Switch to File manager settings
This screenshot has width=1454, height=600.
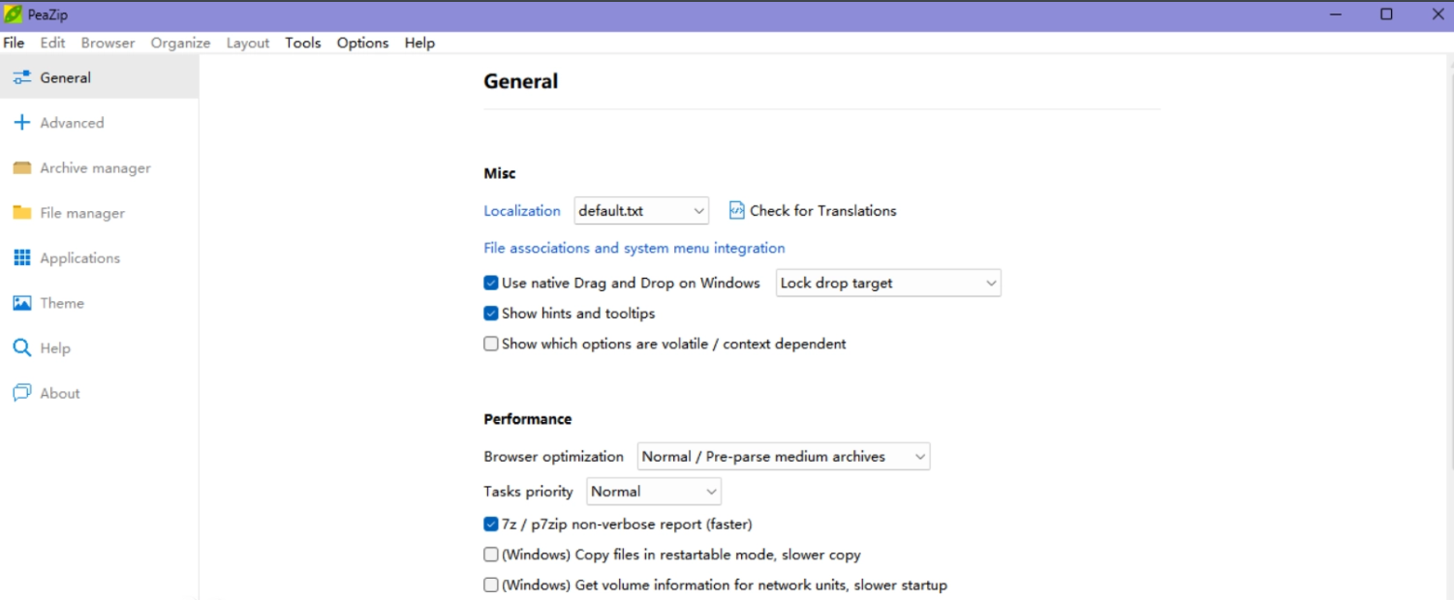point(99,213)
